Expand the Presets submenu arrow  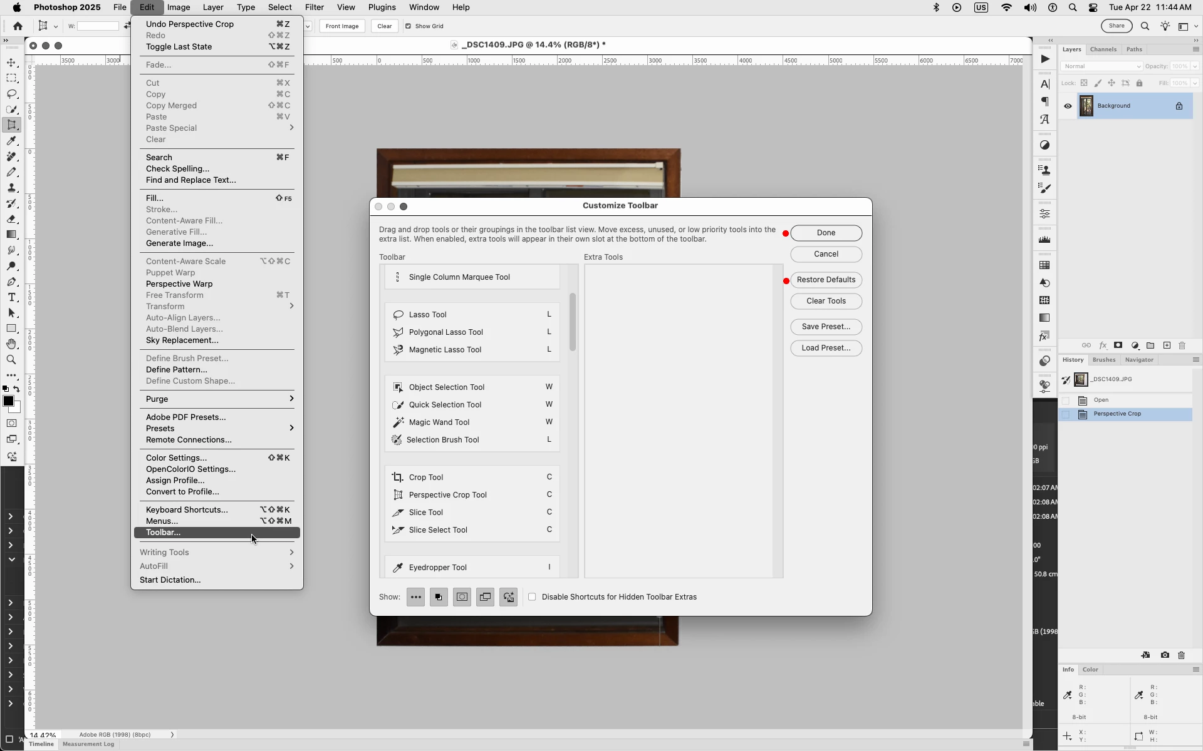point(291,428)
